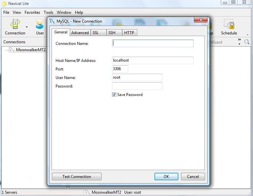
Task: Click the Test Connection button
Action: (x=77, y=177)
